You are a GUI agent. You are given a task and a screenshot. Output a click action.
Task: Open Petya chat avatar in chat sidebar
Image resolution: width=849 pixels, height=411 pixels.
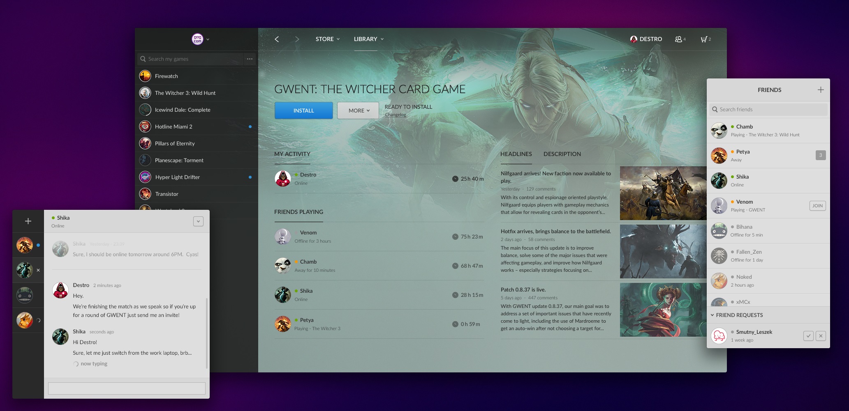25,245
